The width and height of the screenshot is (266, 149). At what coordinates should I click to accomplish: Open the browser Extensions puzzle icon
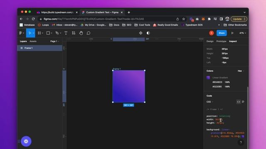click(x=209, y=19)
